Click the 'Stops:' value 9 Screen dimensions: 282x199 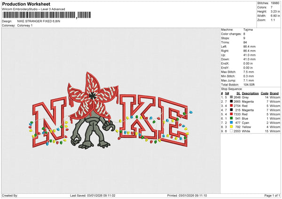244,38
